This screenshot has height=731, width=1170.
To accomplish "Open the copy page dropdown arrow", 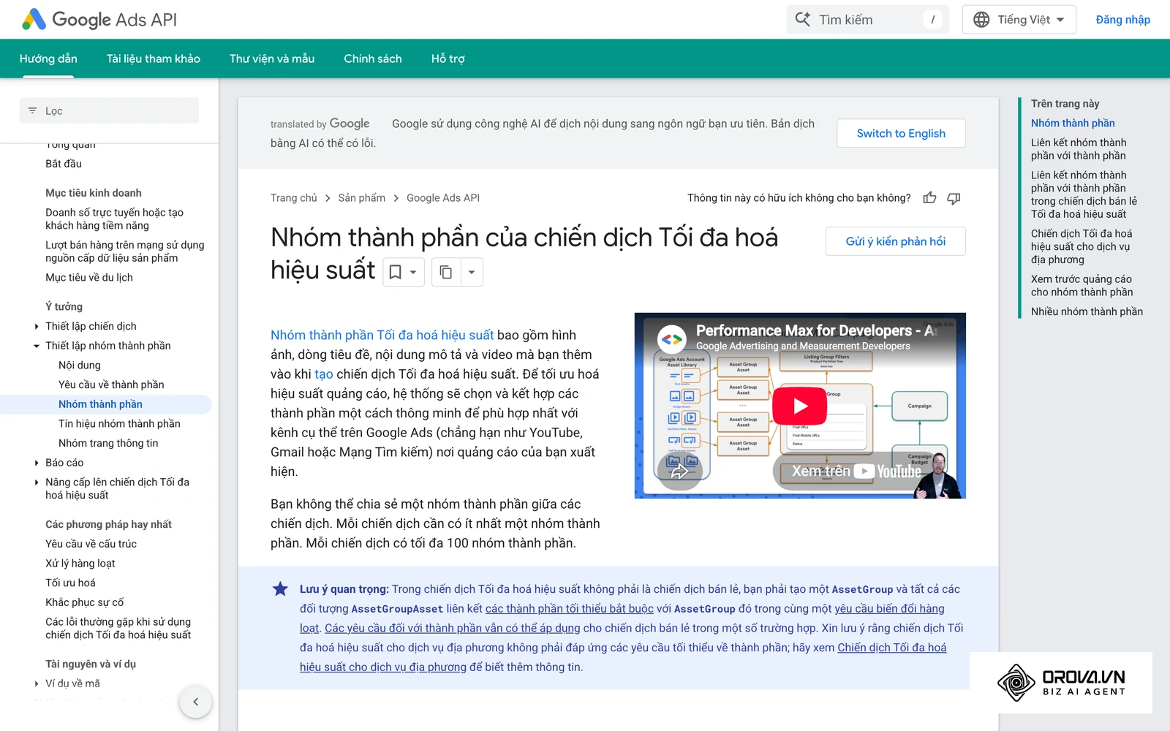I will pyautogui.click(x=472, y=273).
